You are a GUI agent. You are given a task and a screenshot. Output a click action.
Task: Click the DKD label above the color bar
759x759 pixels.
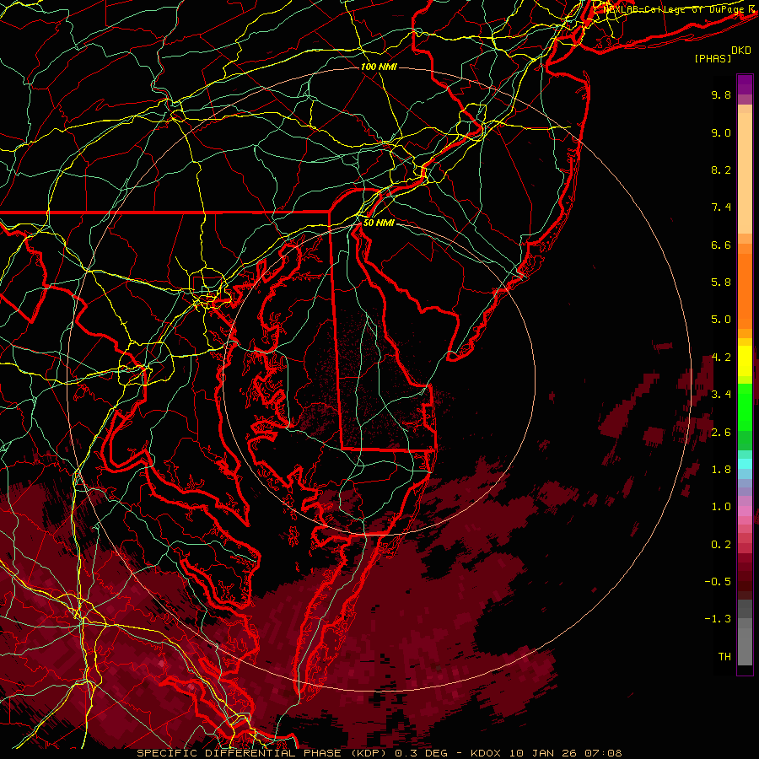741,51
